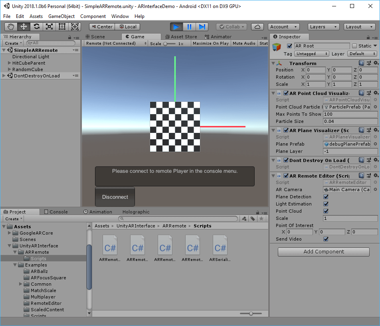The image size is (380, 326).
Task: Open the Tag Untagged dropdown
Action: [312, 54]
